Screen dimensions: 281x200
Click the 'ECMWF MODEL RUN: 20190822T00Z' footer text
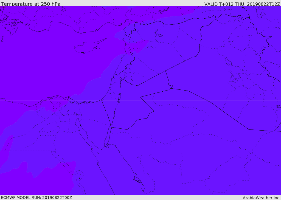(36, 198)
